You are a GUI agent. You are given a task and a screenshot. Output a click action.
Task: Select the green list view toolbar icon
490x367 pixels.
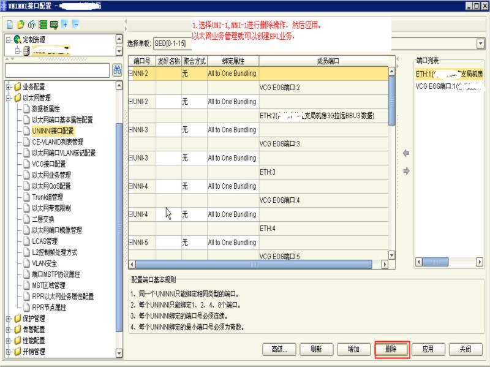[x=43, y=25]
